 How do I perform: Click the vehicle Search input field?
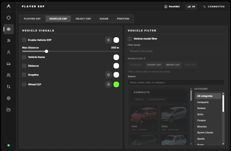(176, 82)
